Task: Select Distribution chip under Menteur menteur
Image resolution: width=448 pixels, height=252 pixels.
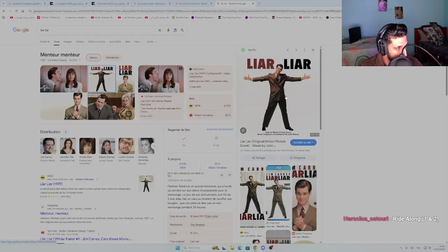Action: tap(112, 57)
